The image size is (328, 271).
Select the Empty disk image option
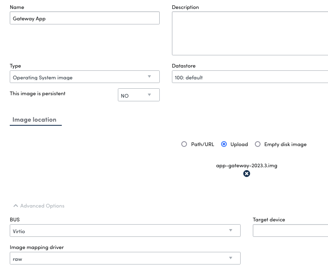click(258, 144)
